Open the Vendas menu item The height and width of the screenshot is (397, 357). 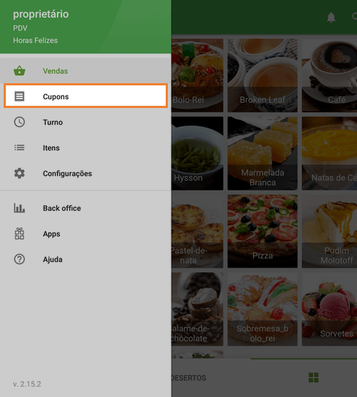coord(85,71)
